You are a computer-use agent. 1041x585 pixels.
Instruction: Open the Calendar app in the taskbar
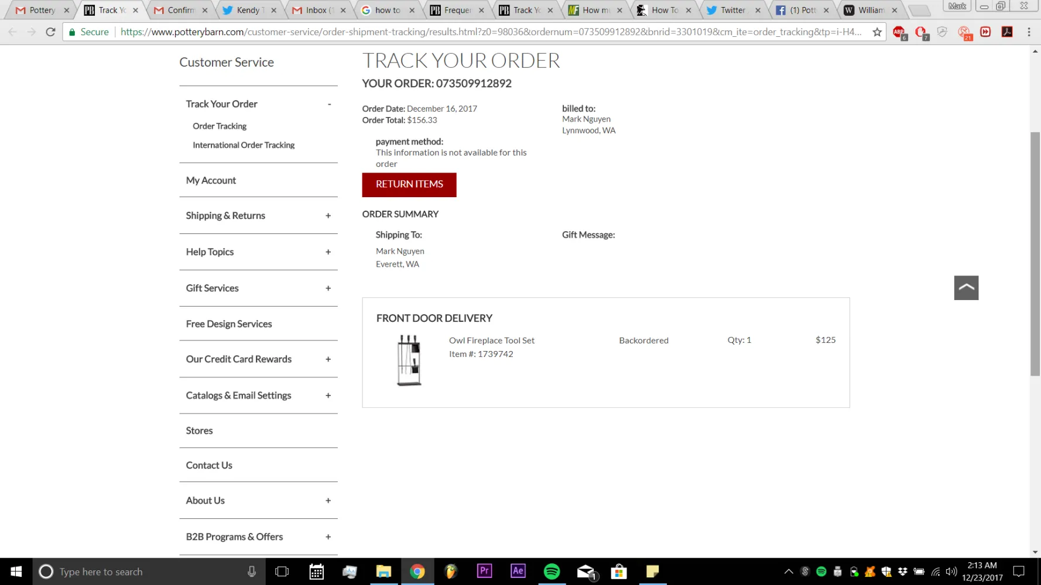click(316, 572)
